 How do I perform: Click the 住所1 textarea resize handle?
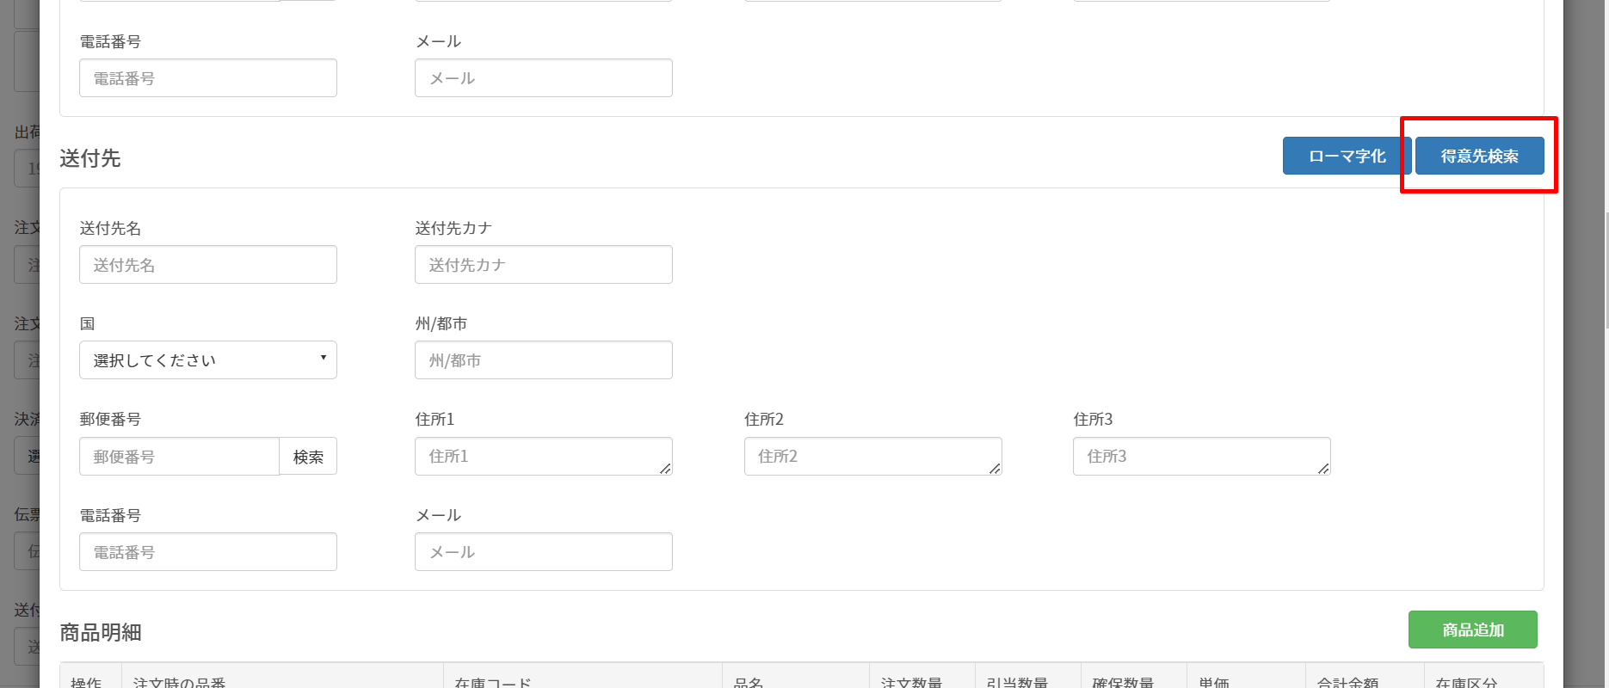(x=665, y=469)
